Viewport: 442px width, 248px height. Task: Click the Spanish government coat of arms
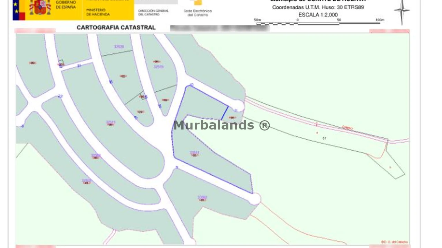click(x=40, y=7)
